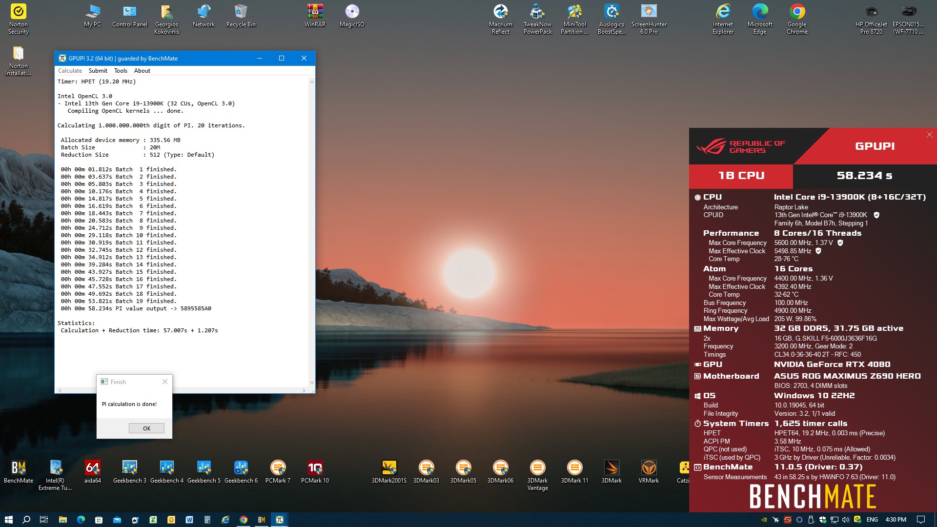Launch WinRAR from desktop
The height and width of the screenshot is (527, 937).
click(x=315, y=16)
